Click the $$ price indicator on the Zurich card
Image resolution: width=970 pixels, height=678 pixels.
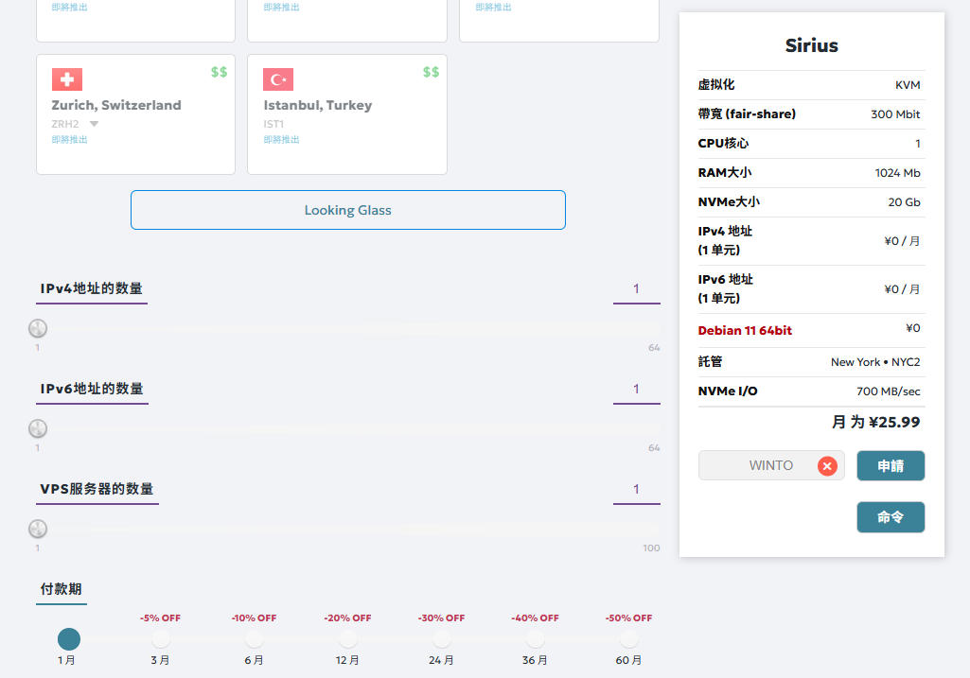click(x=218, y=71)
